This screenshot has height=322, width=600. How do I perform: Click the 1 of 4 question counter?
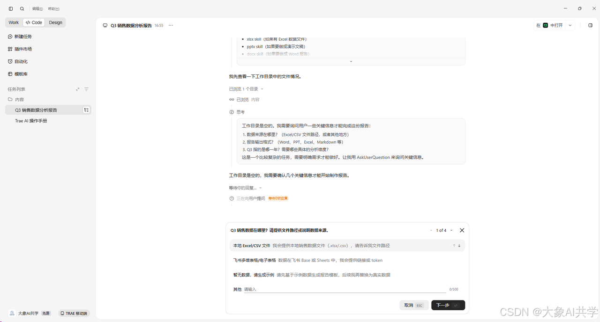(441, 230)
